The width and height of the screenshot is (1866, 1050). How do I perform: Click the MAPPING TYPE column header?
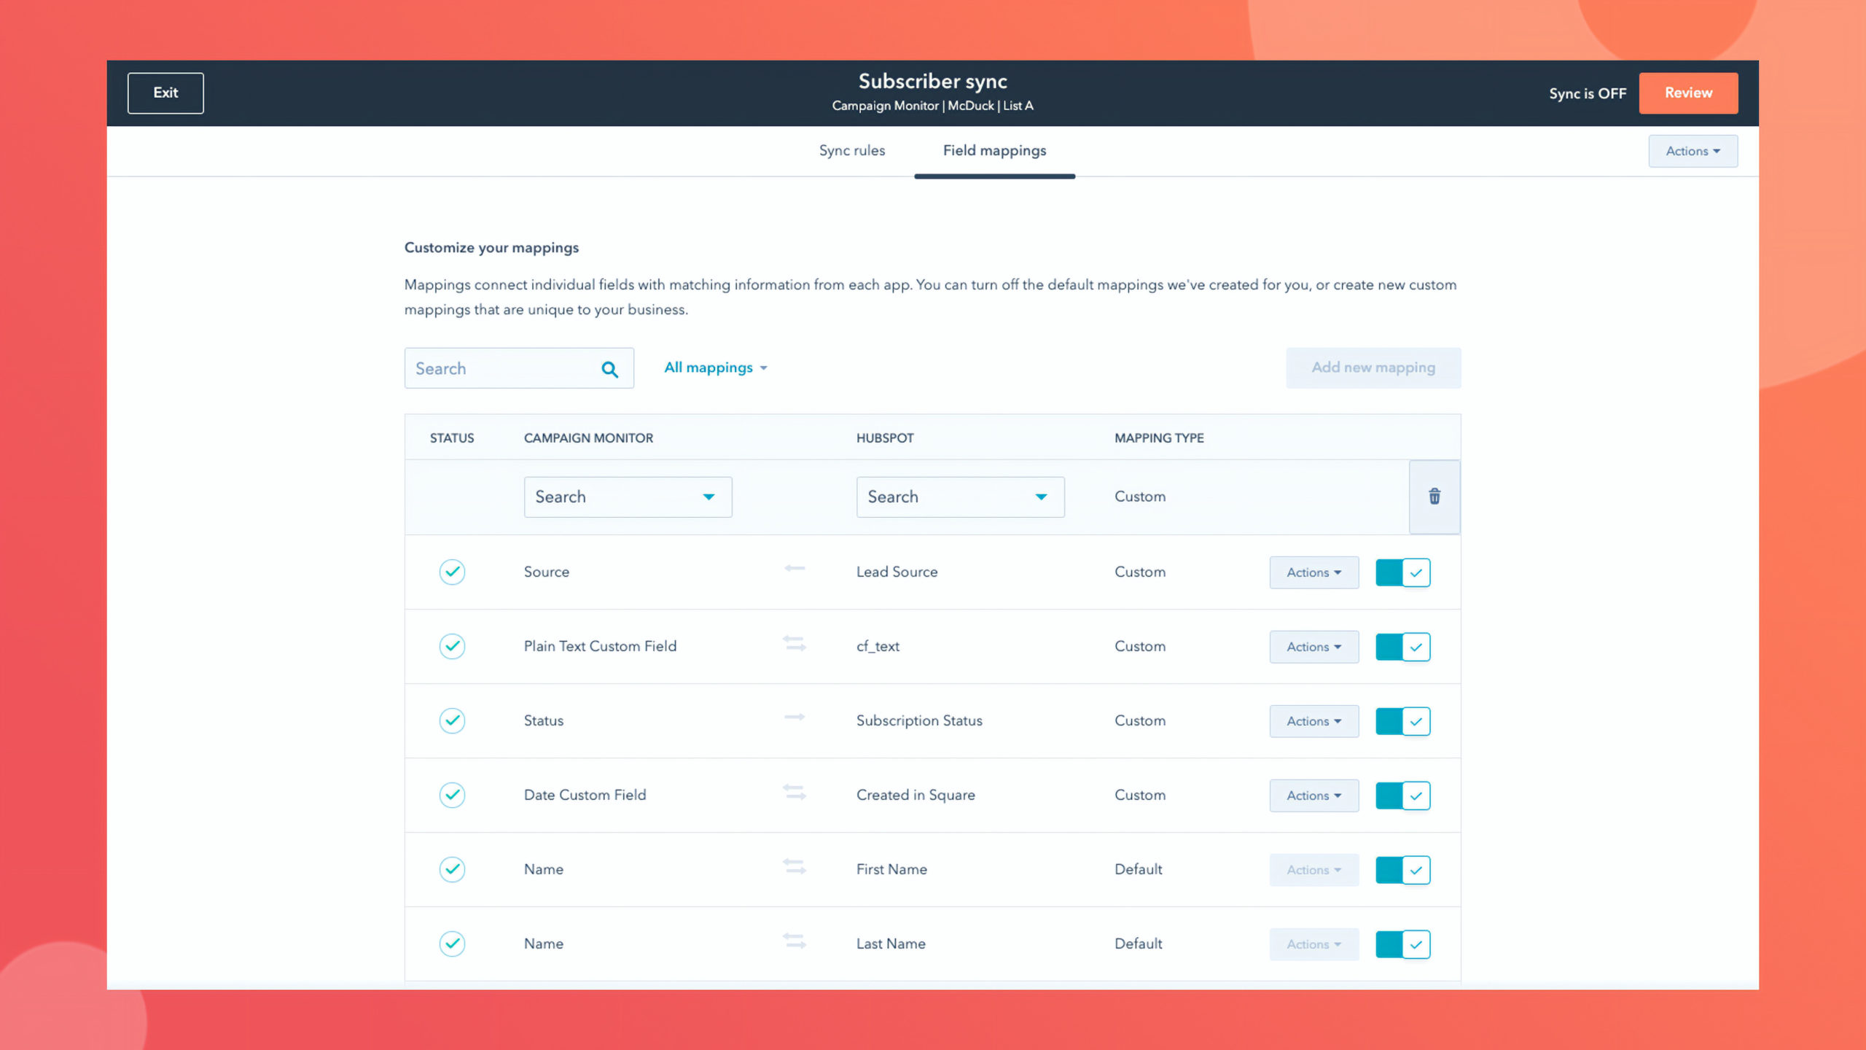click(x=1159, y=438)
